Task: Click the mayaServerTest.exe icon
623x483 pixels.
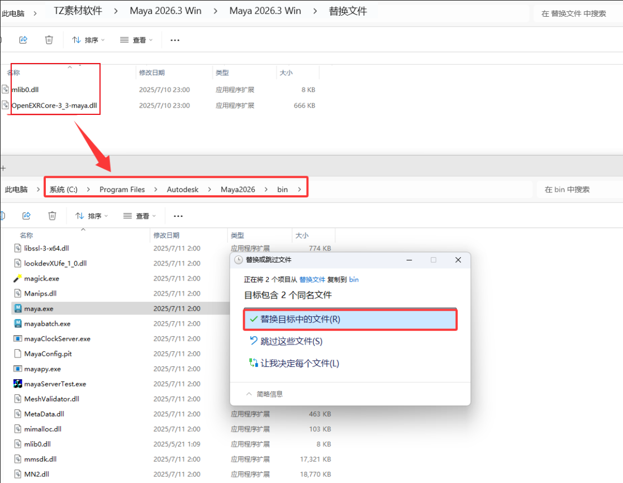Action: [x=17, y=384]
